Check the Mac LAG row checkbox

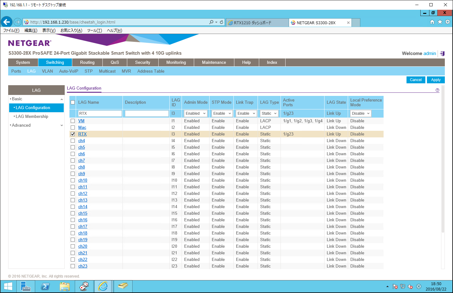[73, 127]
